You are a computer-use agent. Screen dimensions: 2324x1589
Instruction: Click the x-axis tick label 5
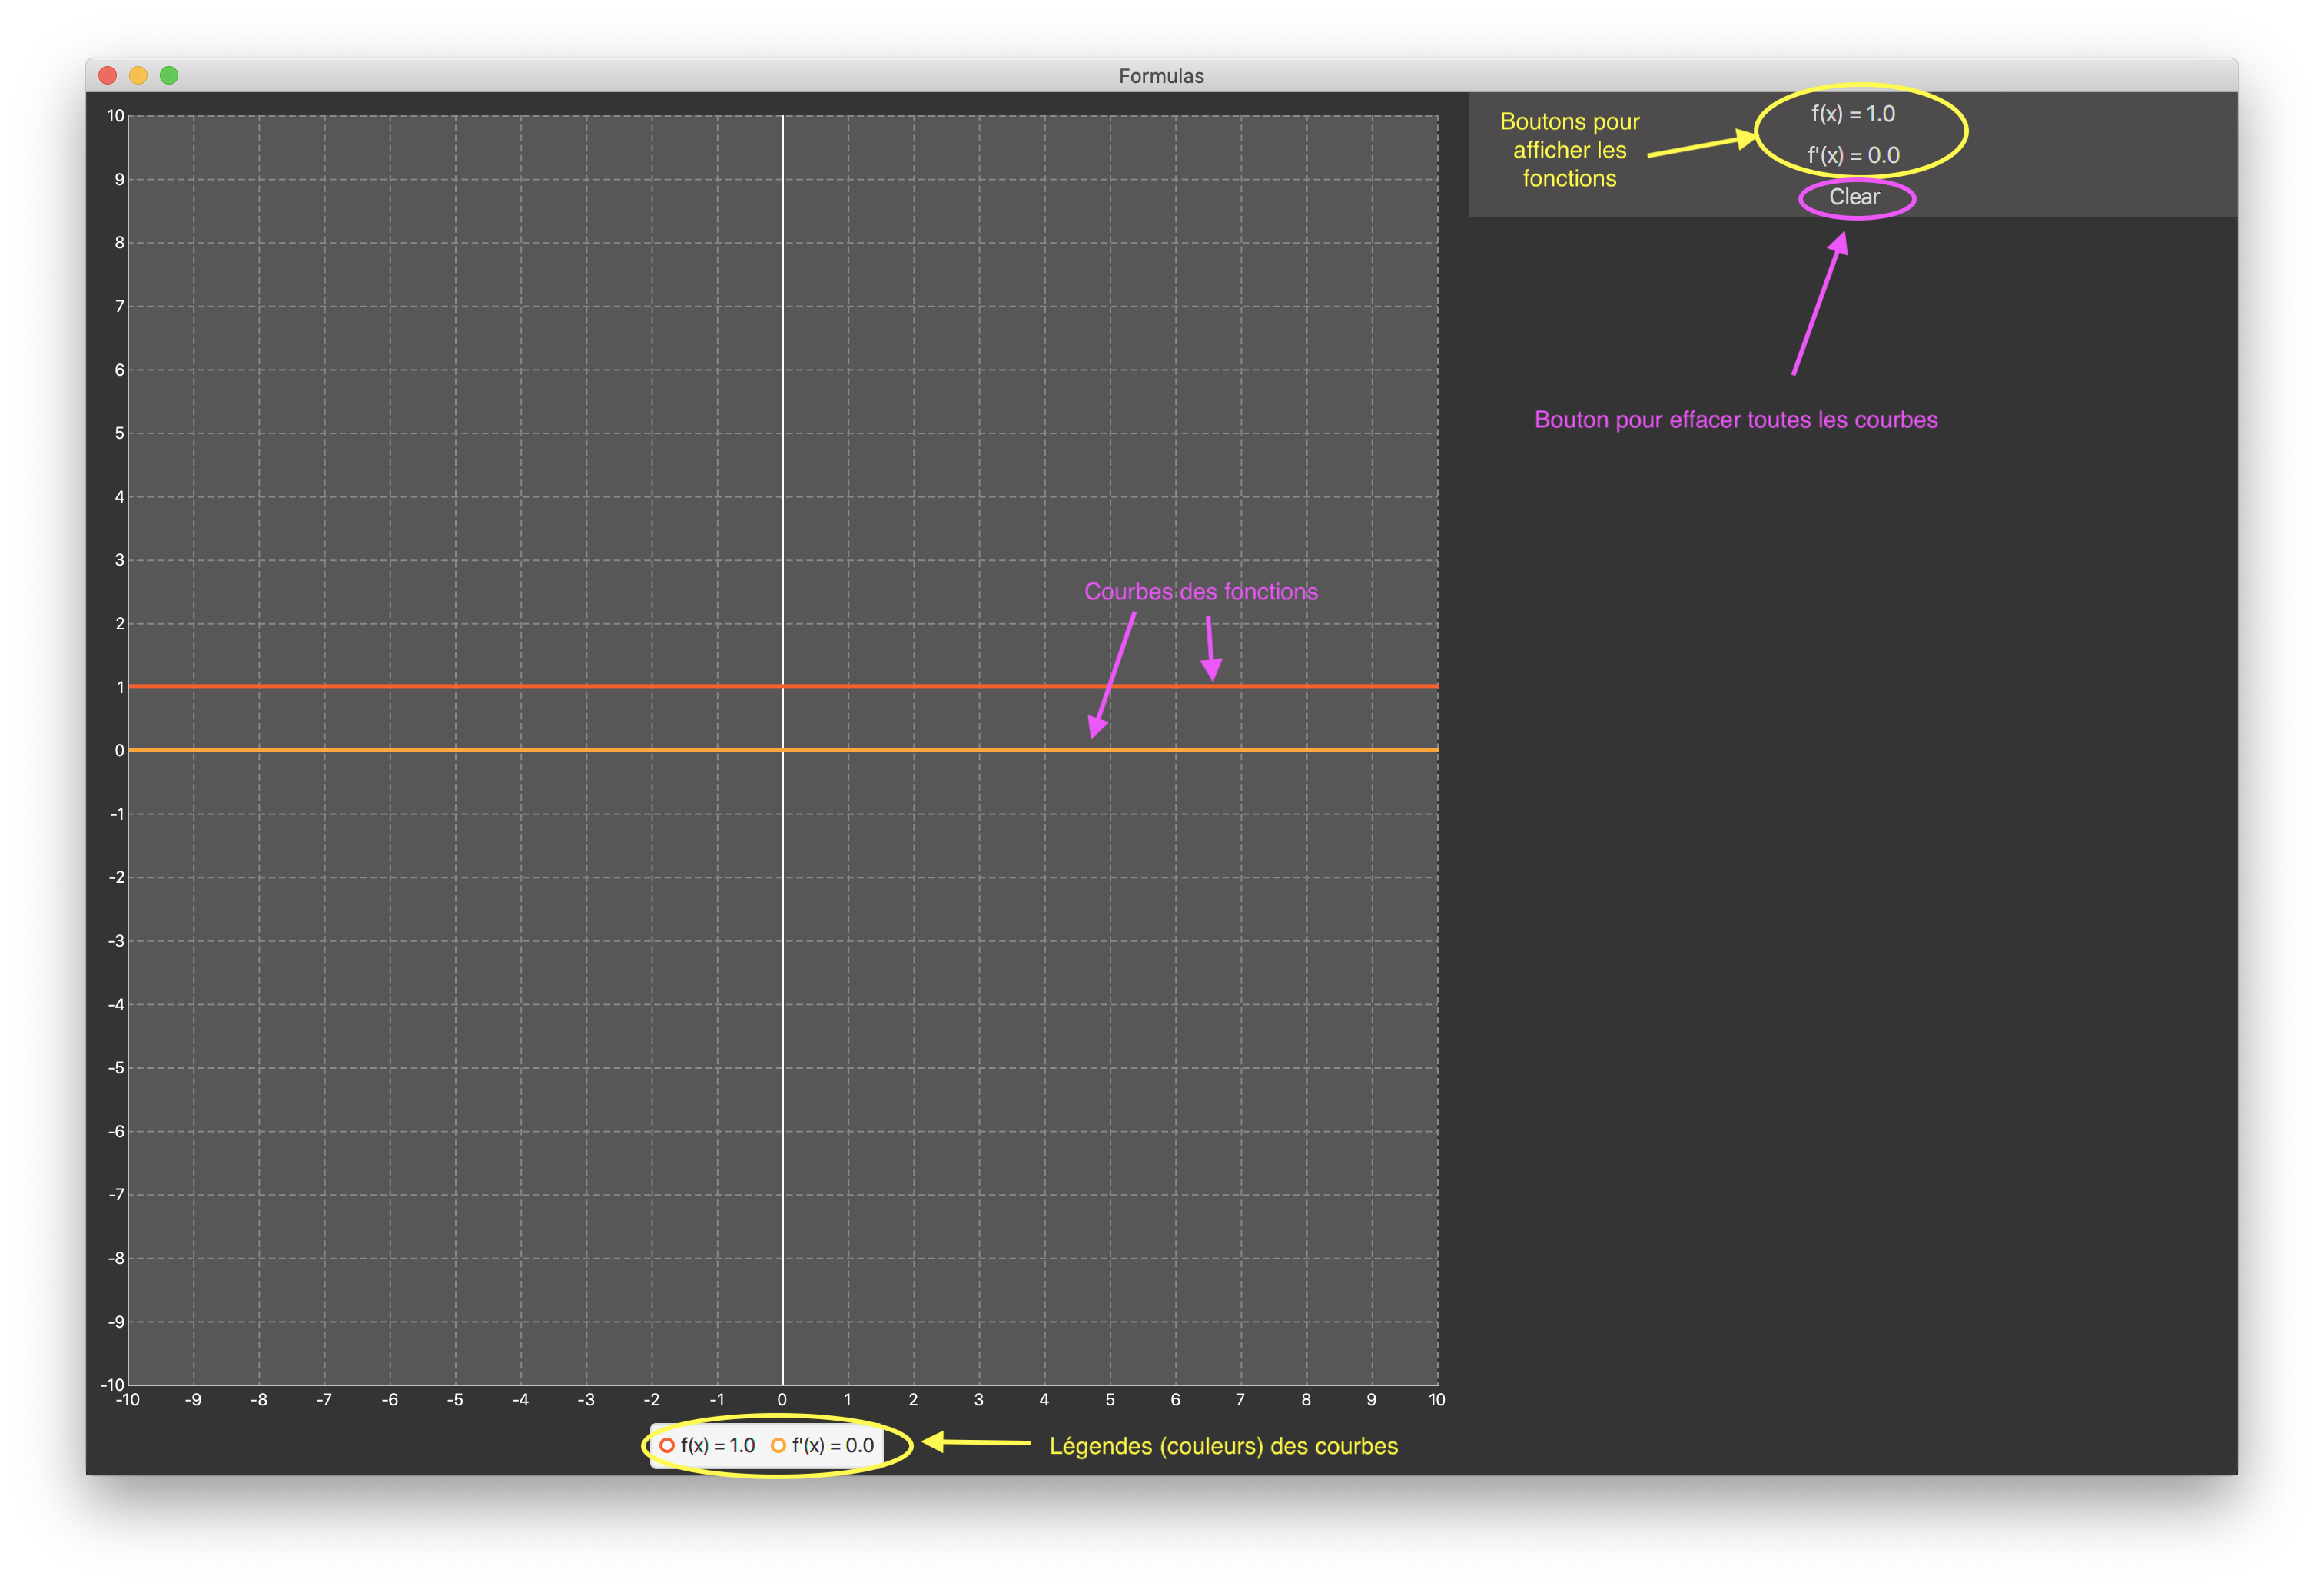[1110, 1399]
